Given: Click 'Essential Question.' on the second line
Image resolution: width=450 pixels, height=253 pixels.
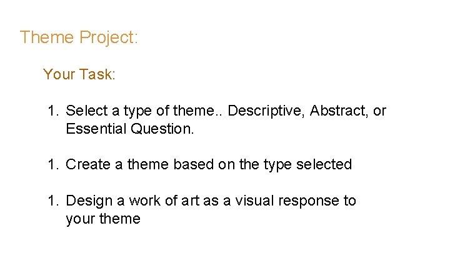Looking at the screenshot, I should (x=130, y=129).
